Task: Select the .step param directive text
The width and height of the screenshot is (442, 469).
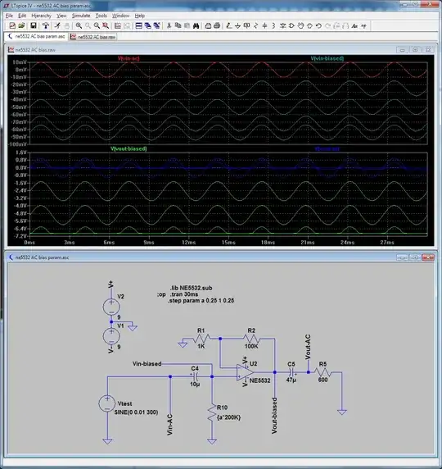Action: pos(201,301)
